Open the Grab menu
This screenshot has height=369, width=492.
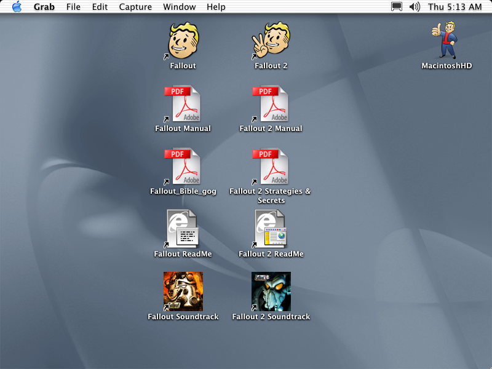[x=44, y=7]
